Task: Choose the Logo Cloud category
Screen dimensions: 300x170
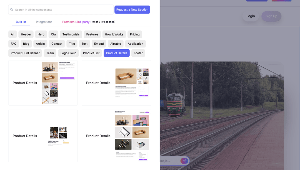Action: tap(69, 53)
